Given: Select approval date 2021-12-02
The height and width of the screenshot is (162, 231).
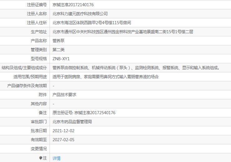Looking at the screenshot, I should [64, 131].
